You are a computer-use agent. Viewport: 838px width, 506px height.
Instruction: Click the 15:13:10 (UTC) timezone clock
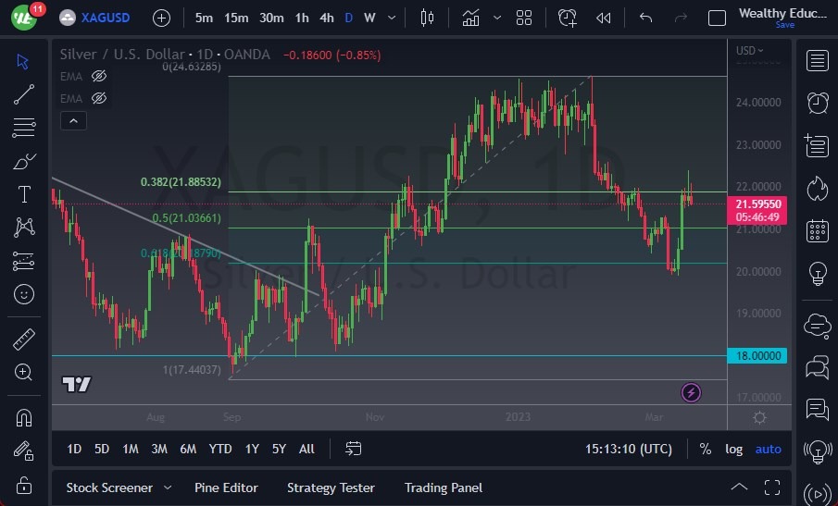[x=629, y=449]
